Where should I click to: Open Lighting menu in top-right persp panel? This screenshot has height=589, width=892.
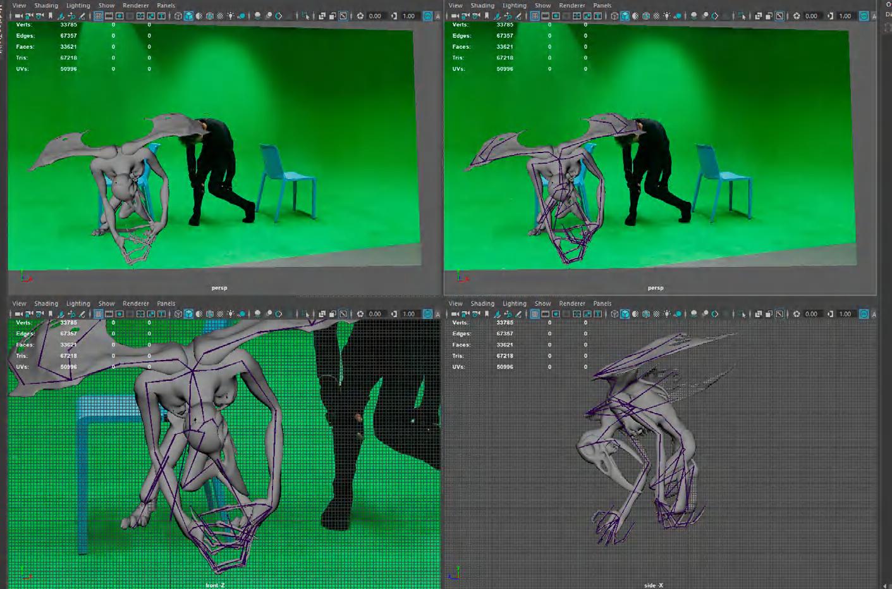click(x=515, y=6)
